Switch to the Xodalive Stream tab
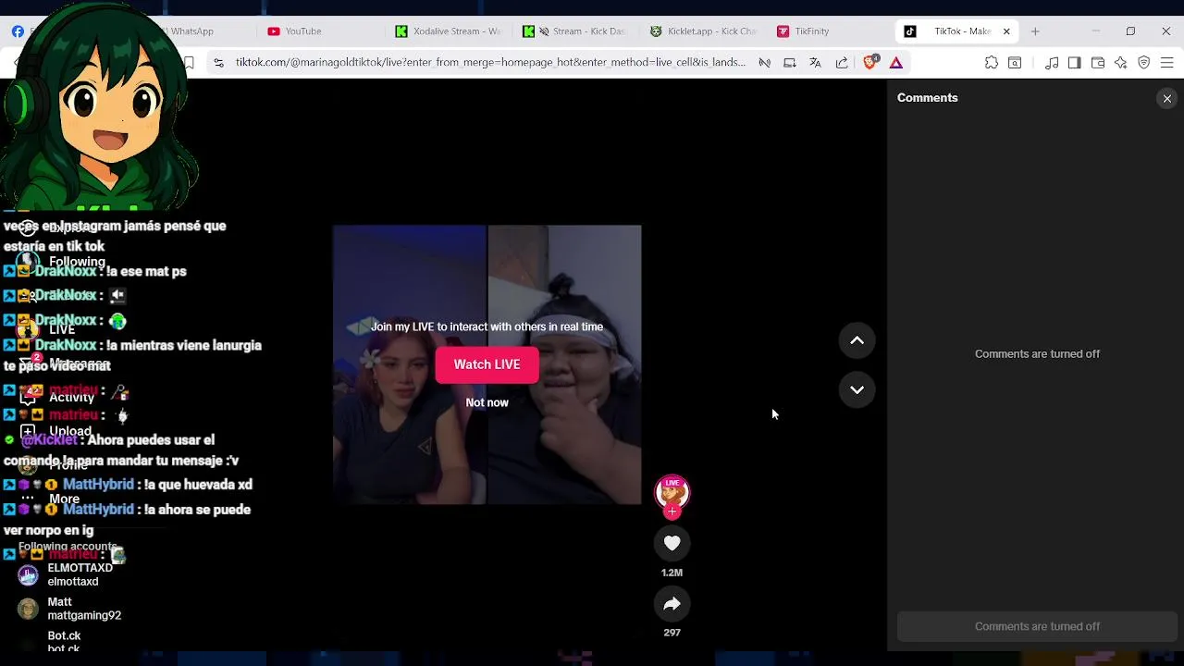This screenshot has height=666, width=1184. pyautogui.click(x=450, y=31)
